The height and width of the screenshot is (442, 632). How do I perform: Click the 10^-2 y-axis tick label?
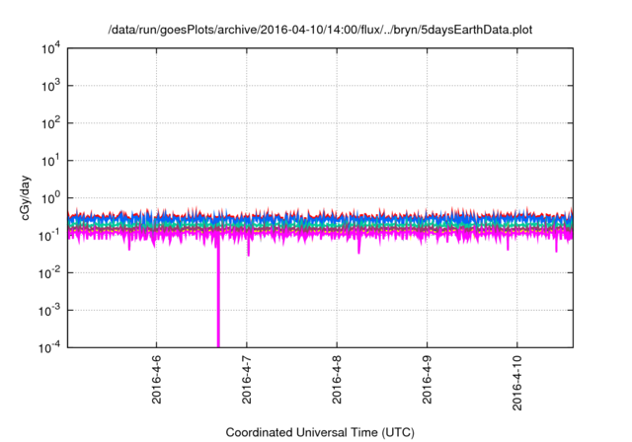[x=49, y=273]
